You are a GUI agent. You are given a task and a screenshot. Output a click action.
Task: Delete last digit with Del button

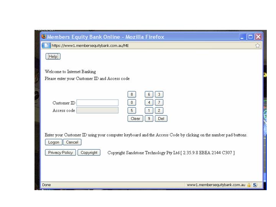(x=161, y=118)
